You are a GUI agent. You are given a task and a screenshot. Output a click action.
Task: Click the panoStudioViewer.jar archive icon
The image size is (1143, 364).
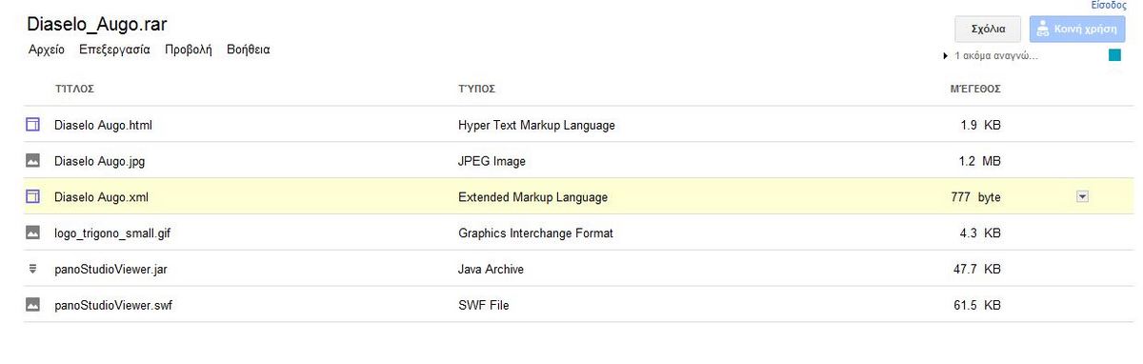32,269
